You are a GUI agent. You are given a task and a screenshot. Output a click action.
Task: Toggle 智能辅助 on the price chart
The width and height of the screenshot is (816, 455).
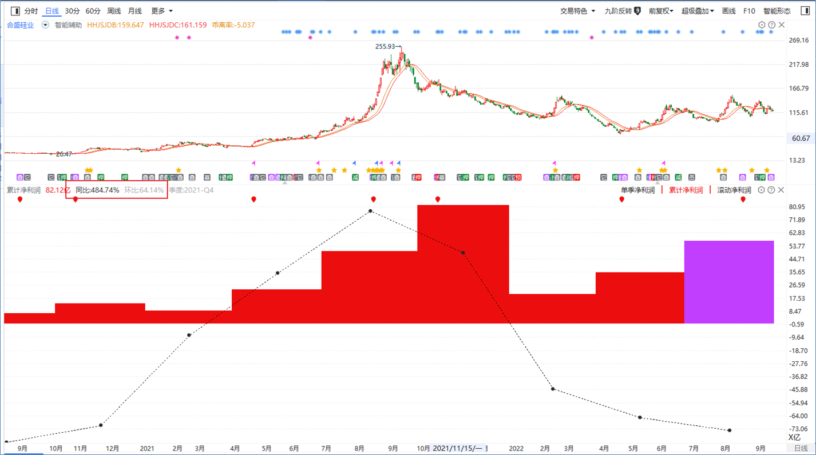68,25
